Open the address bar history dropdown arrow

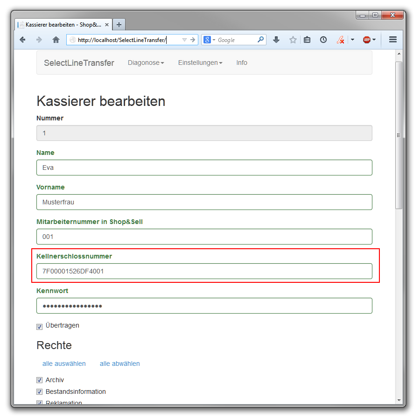click(x=184, y=40)
